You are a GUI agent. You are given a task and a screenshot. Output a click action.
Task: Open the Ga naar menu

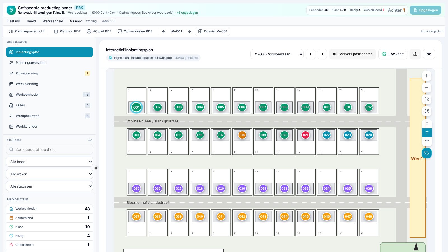[76, 21]
